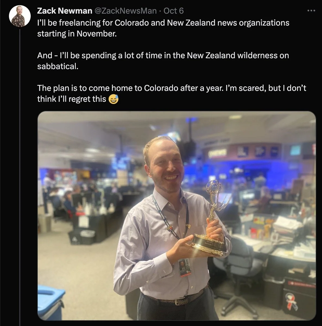Click the blue bin at the photo's corner
This screenshot has height=326, width=322.
pyautogui.click(x=50, y=303)
